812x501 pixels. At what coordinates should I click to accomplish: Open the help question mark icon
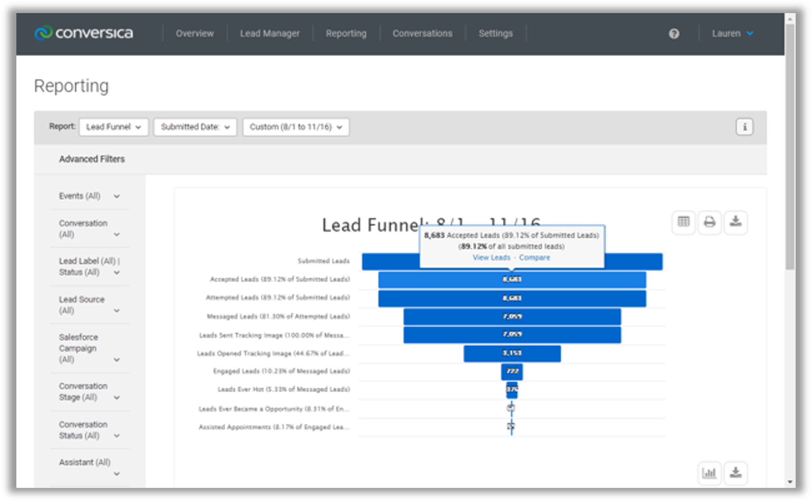pyautogui.click(x=674, y=33)
